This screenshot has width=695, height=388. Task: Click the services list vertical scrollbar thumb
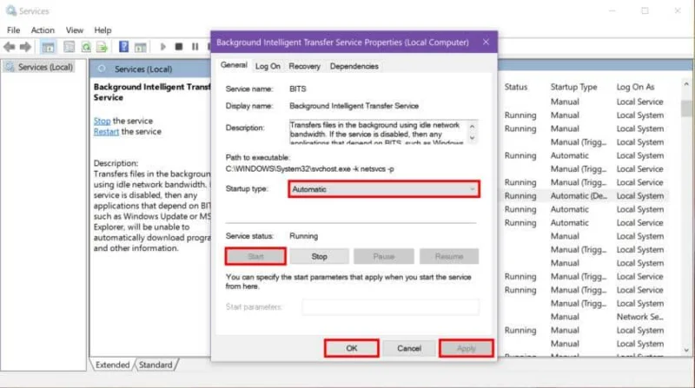pos(686,109)
